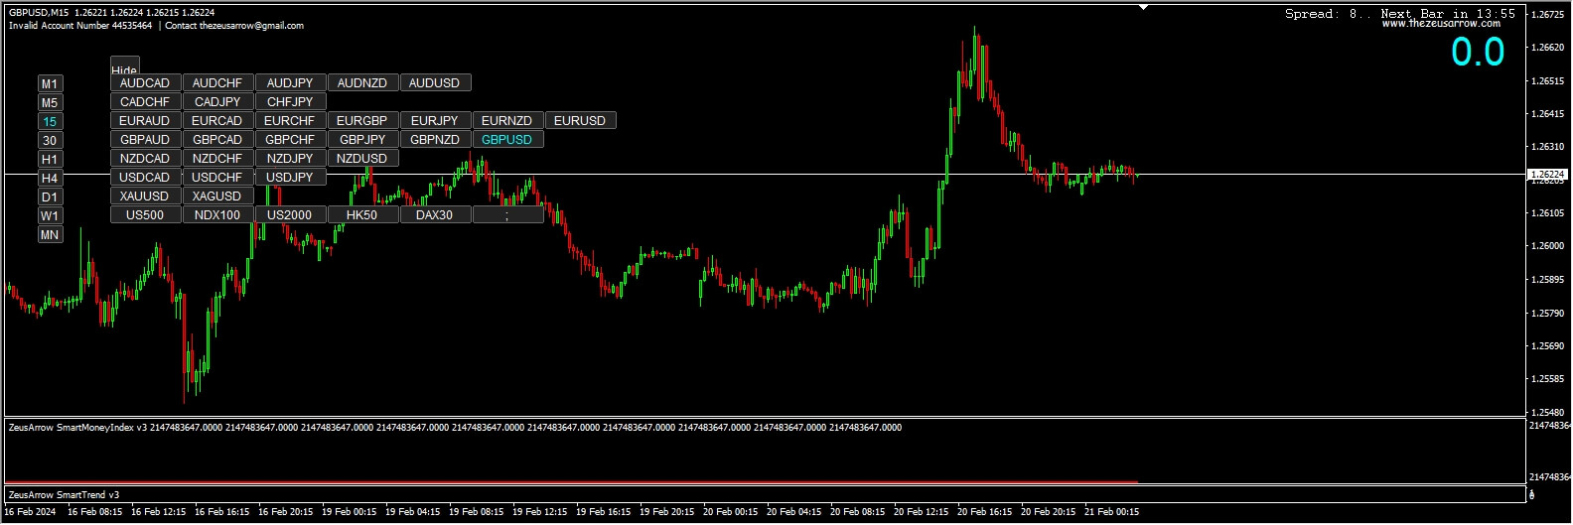Click the Spread and Next Bar label

[x=1400, y=14]
